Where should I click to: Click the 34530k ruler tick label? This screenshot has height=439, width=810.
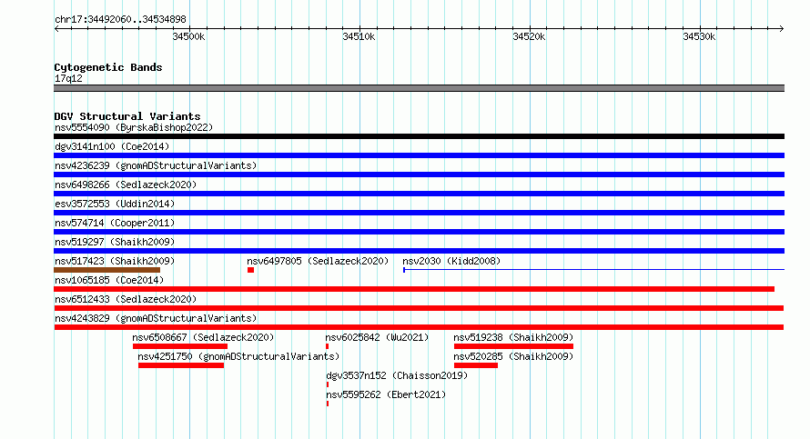[699, 36]
